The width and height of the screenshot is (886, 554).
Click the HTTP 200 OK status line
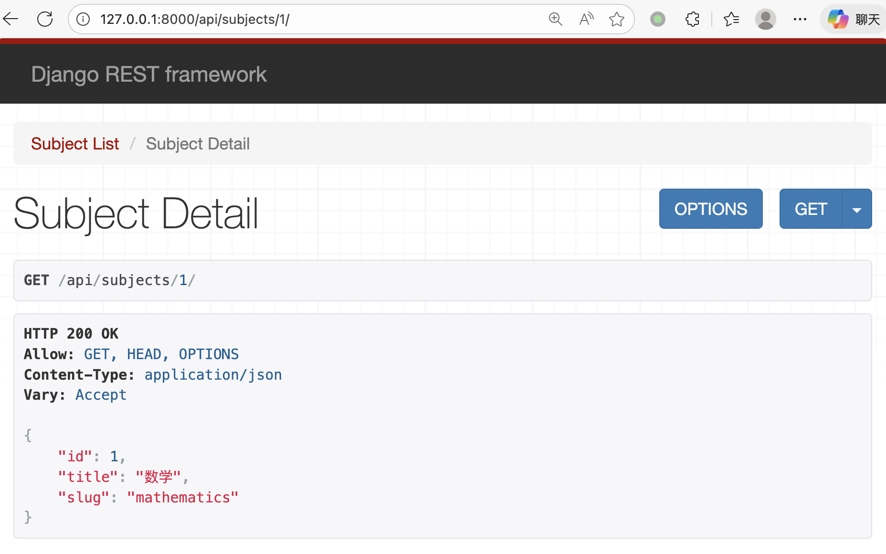click(71, 333)
